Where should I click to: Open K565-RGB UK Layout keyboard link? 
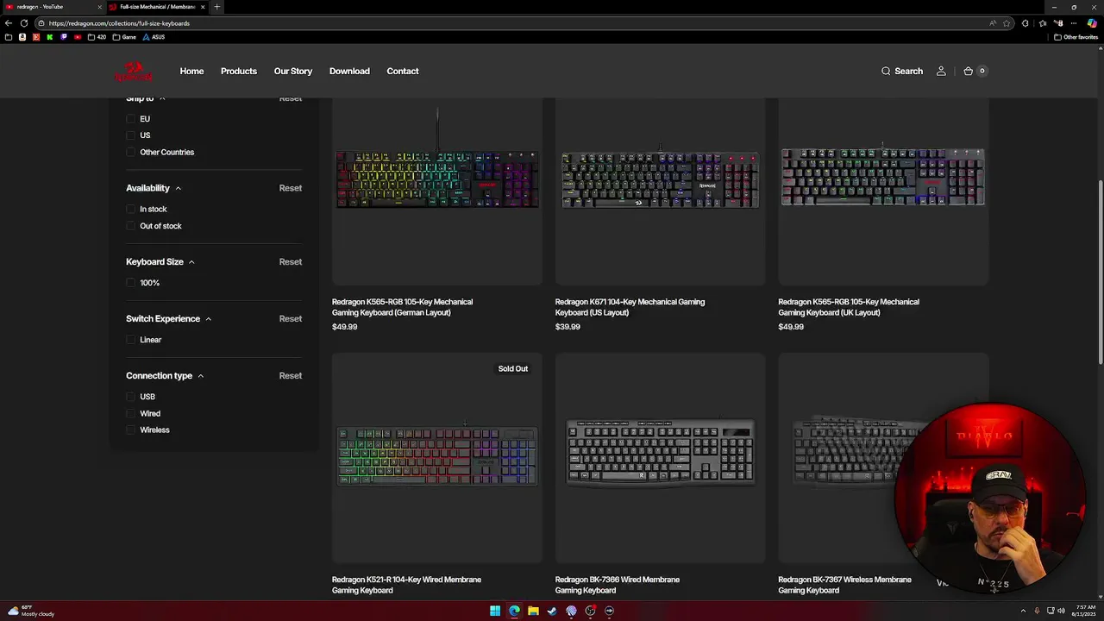pos(849,307)
